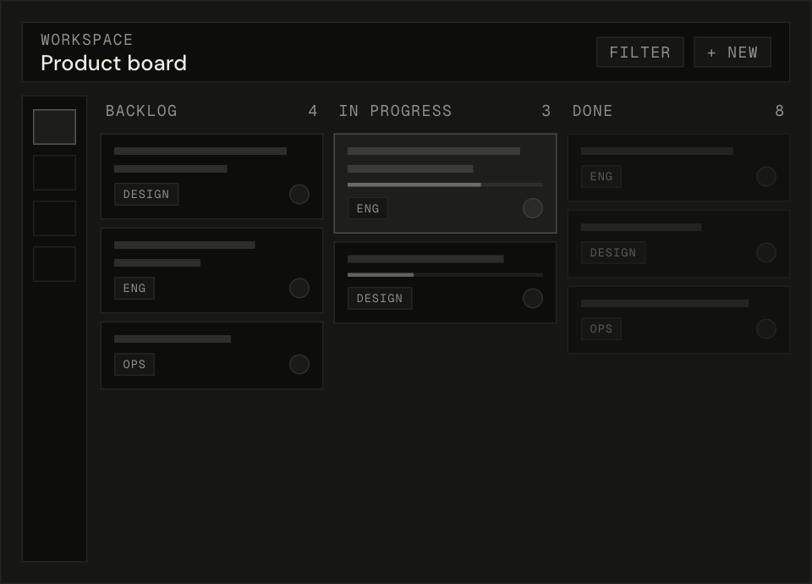Select the BACKLOG column header
812x584 pixels.
[x=141, y=111]
